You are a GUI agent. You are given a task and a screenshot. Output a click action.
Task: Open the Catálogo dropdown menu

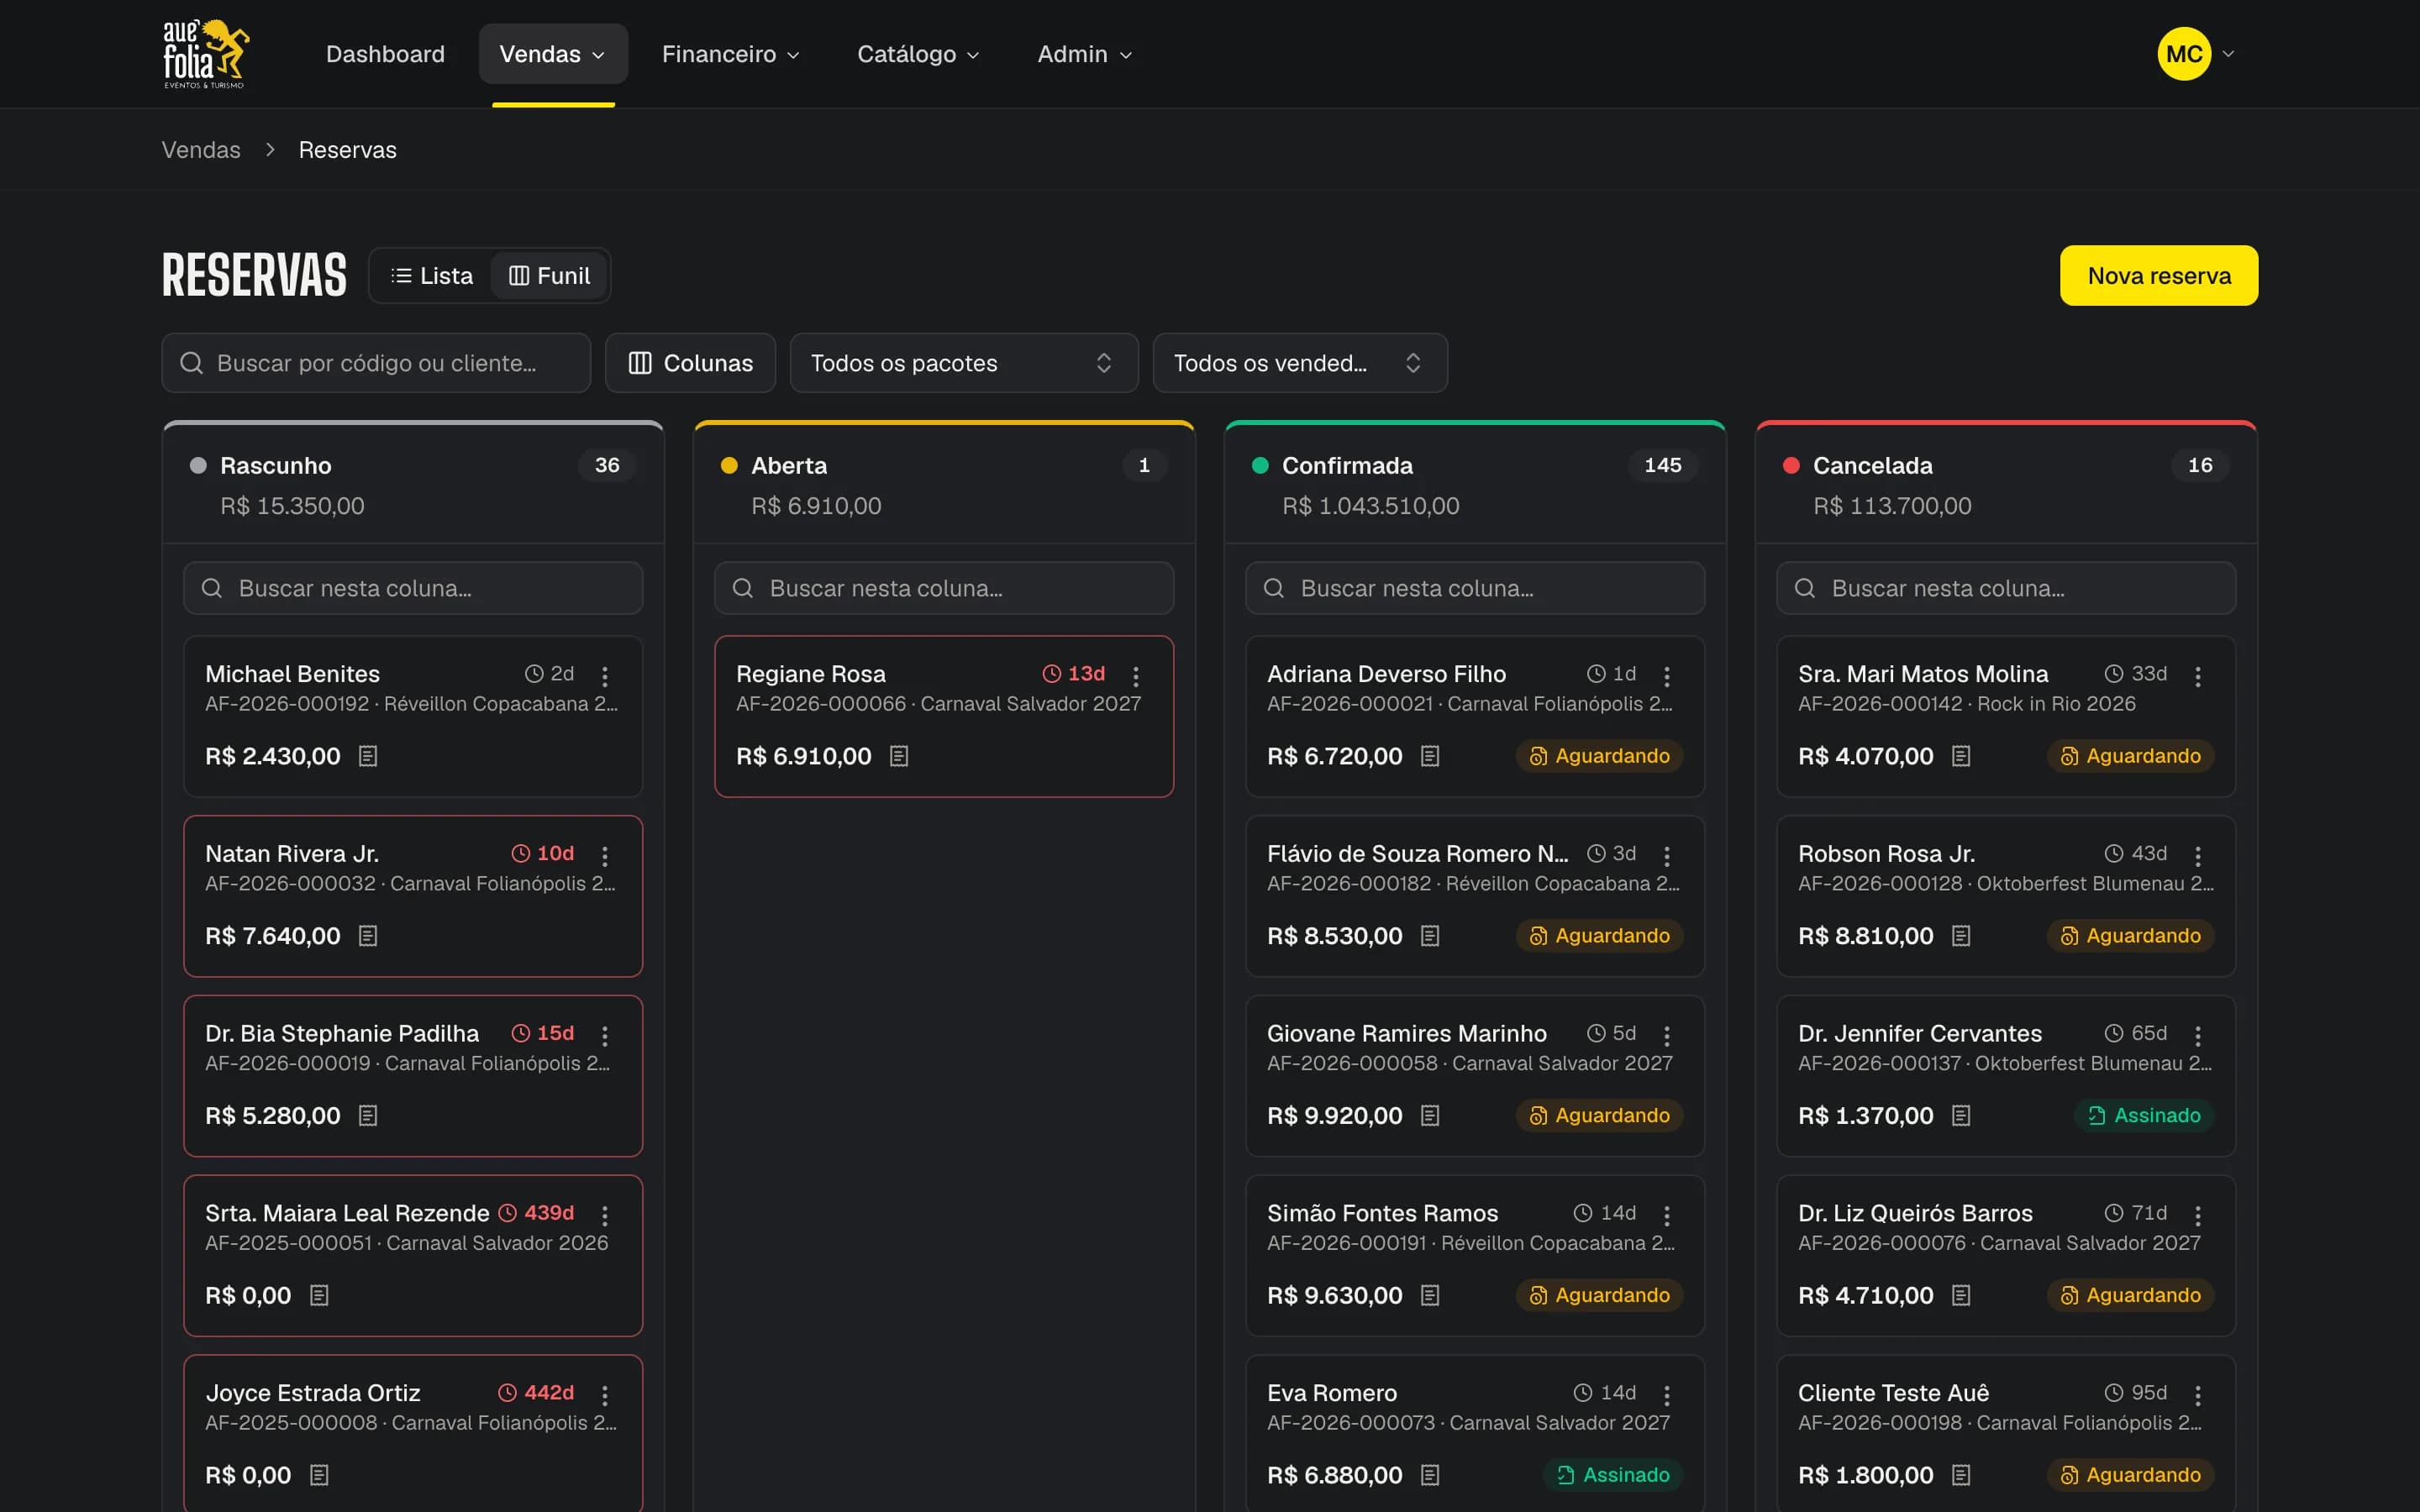tap(918, 54)
